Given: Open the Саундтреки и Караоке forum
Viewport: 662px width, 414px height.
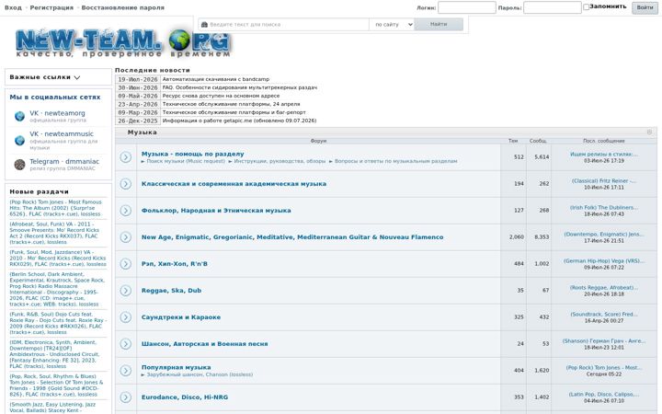Looking at the screenshot, I should pos(181,316).
